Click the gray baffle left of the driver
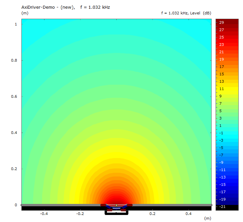Viewport: 243px width, 222px height. pos(60,205)
